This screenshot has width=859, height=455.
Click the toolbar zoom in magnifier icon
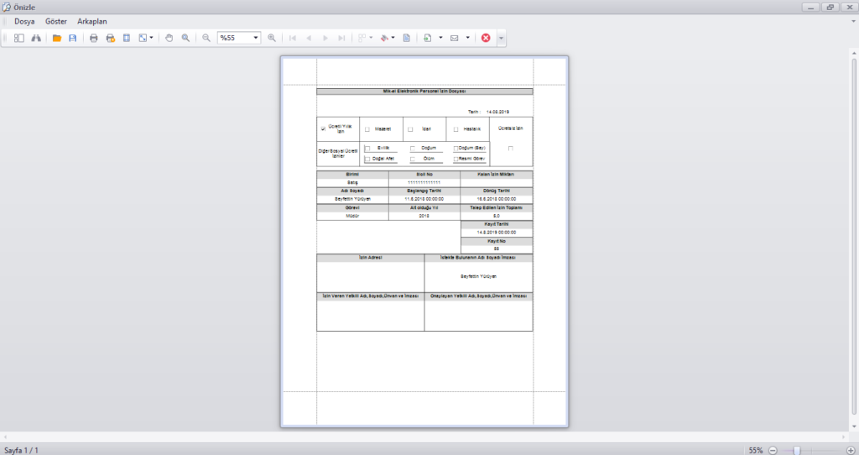(272, 38)
